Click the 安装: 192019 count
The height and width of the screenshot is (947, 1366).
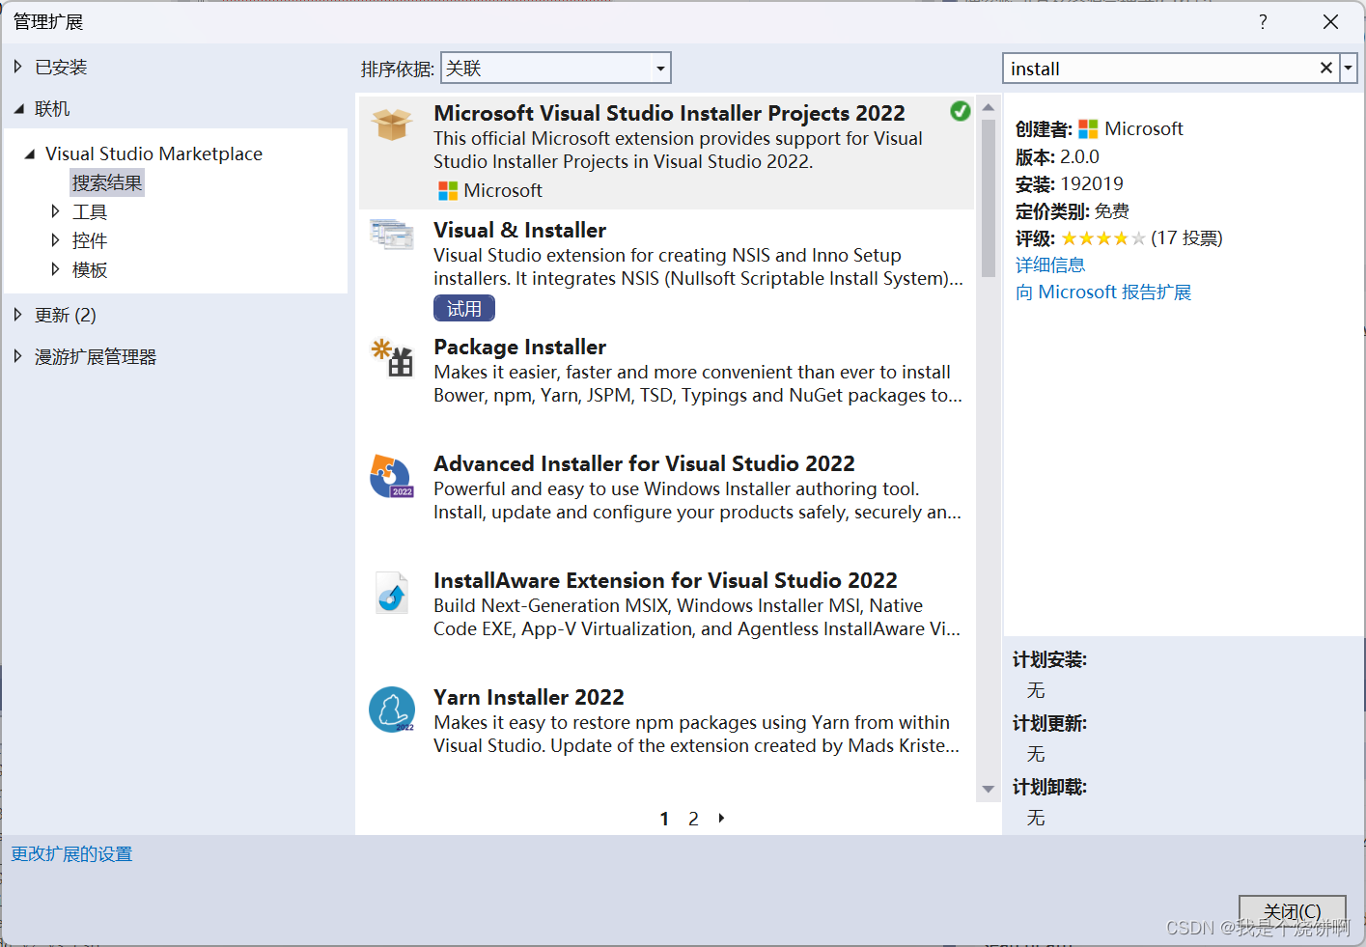[x=1070, y=183]
